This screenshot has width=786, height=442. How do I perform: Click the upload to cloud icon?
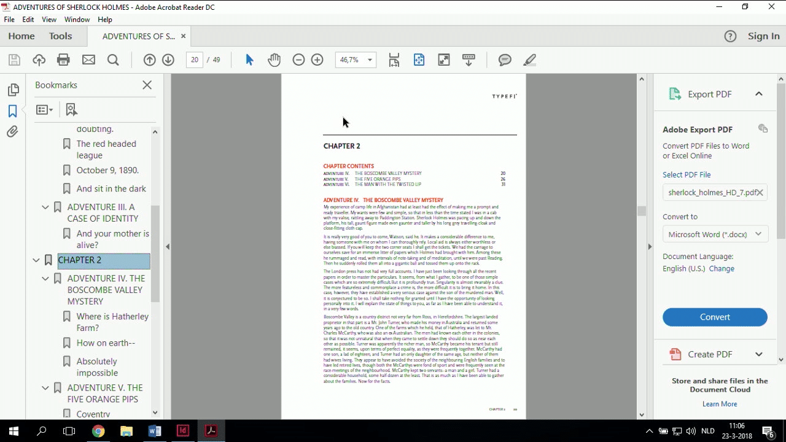39,60
